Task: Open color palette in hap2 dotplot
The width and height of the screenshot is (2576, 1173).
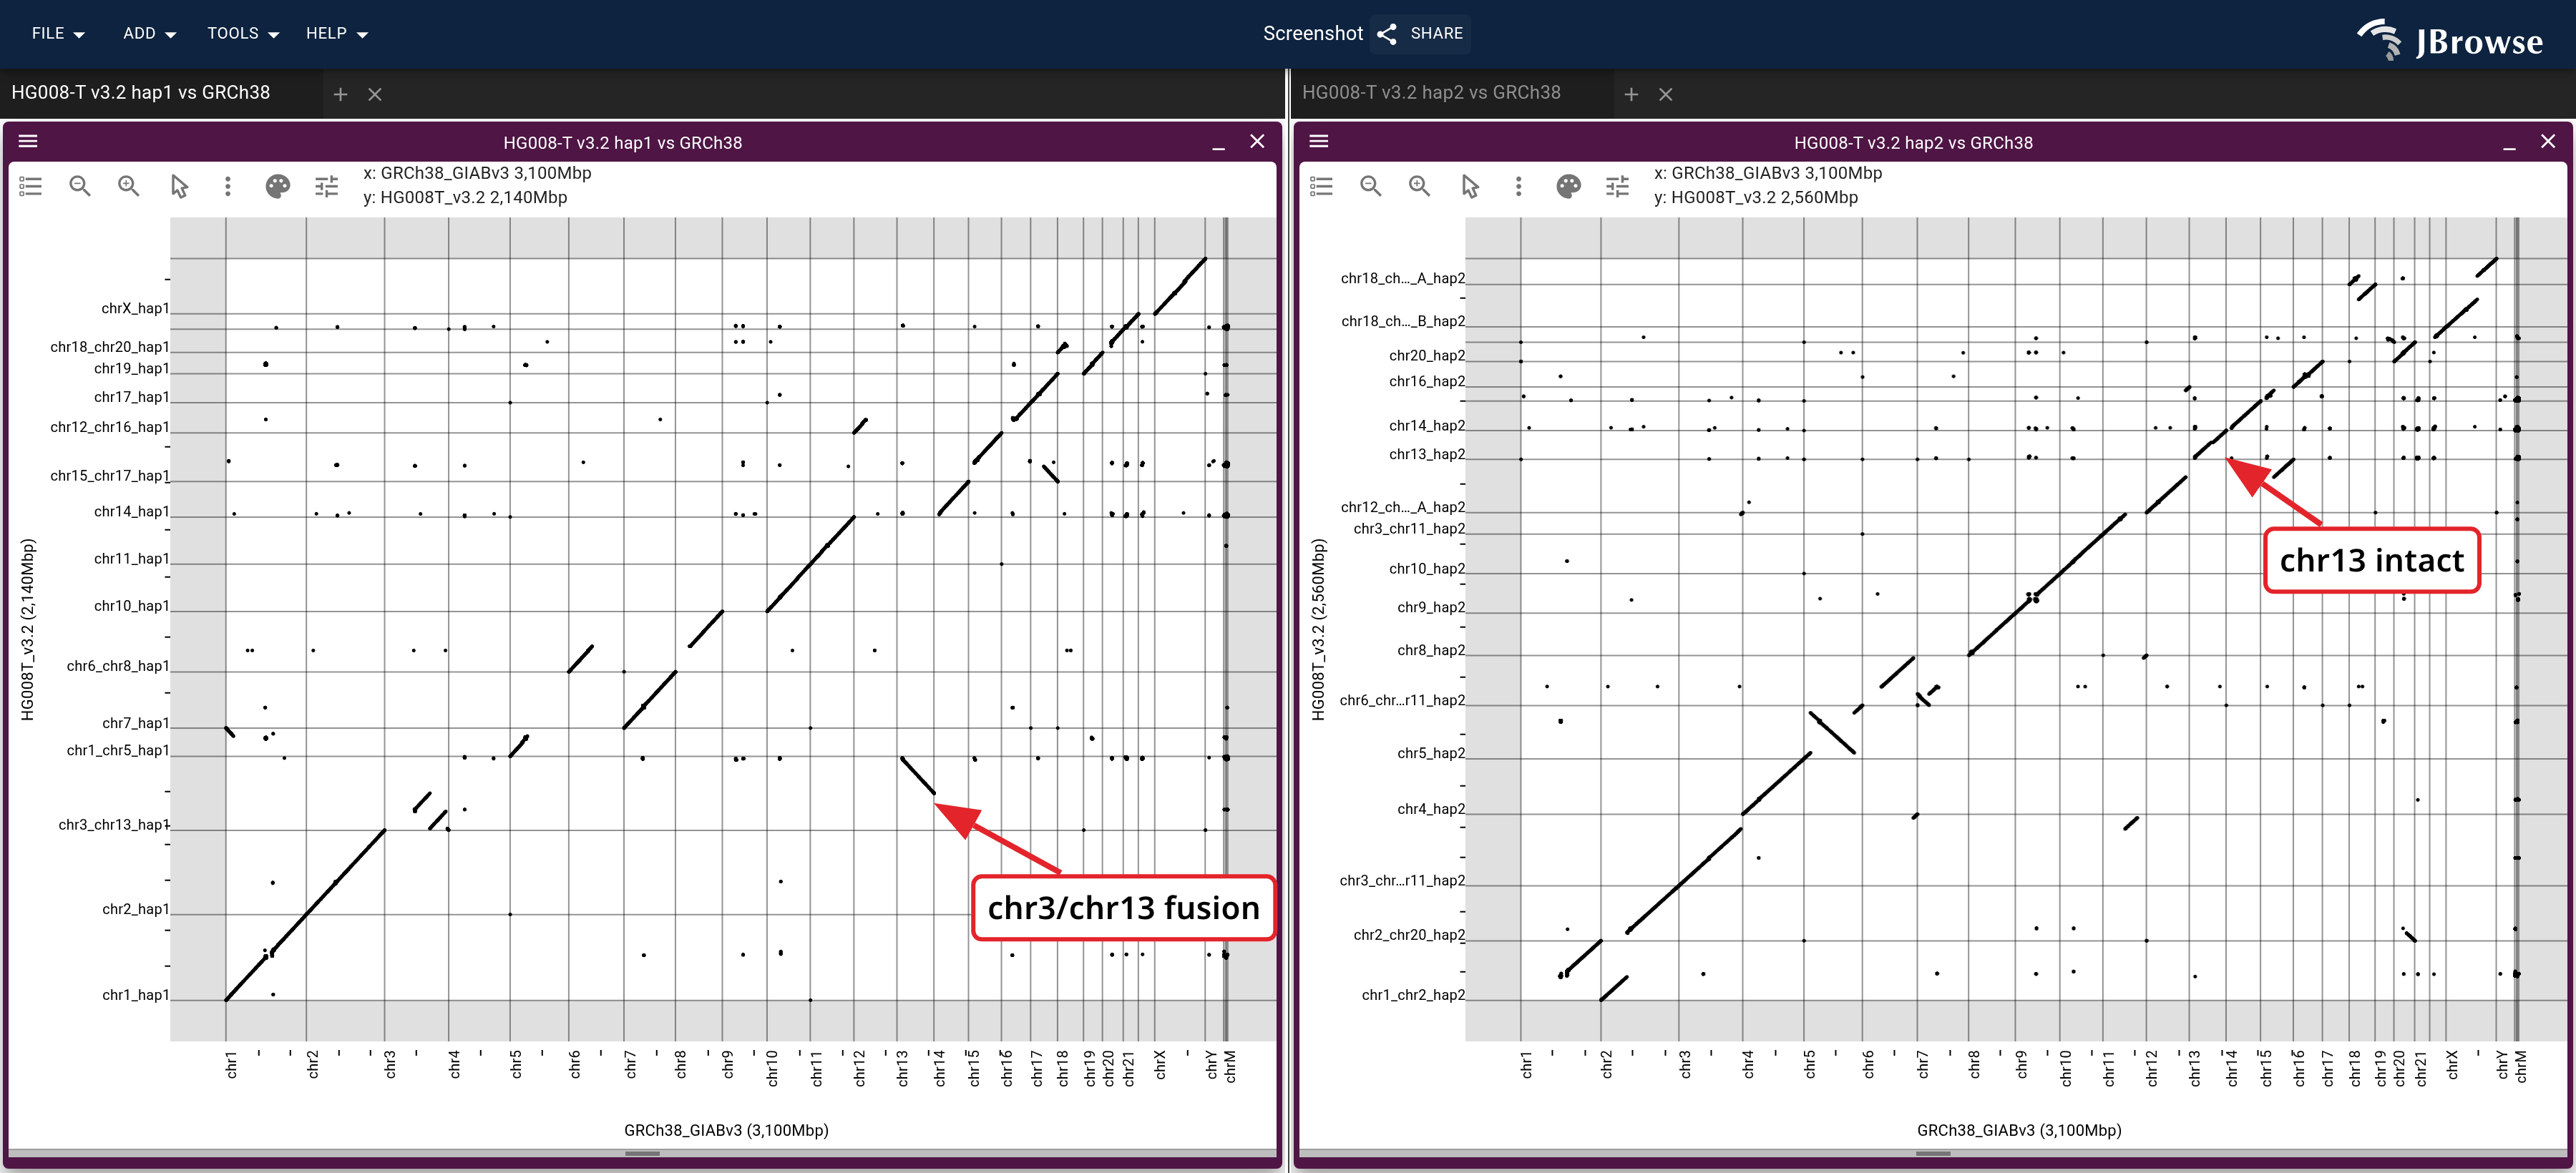Action: pyautogui.click(x=1568, y=186)
